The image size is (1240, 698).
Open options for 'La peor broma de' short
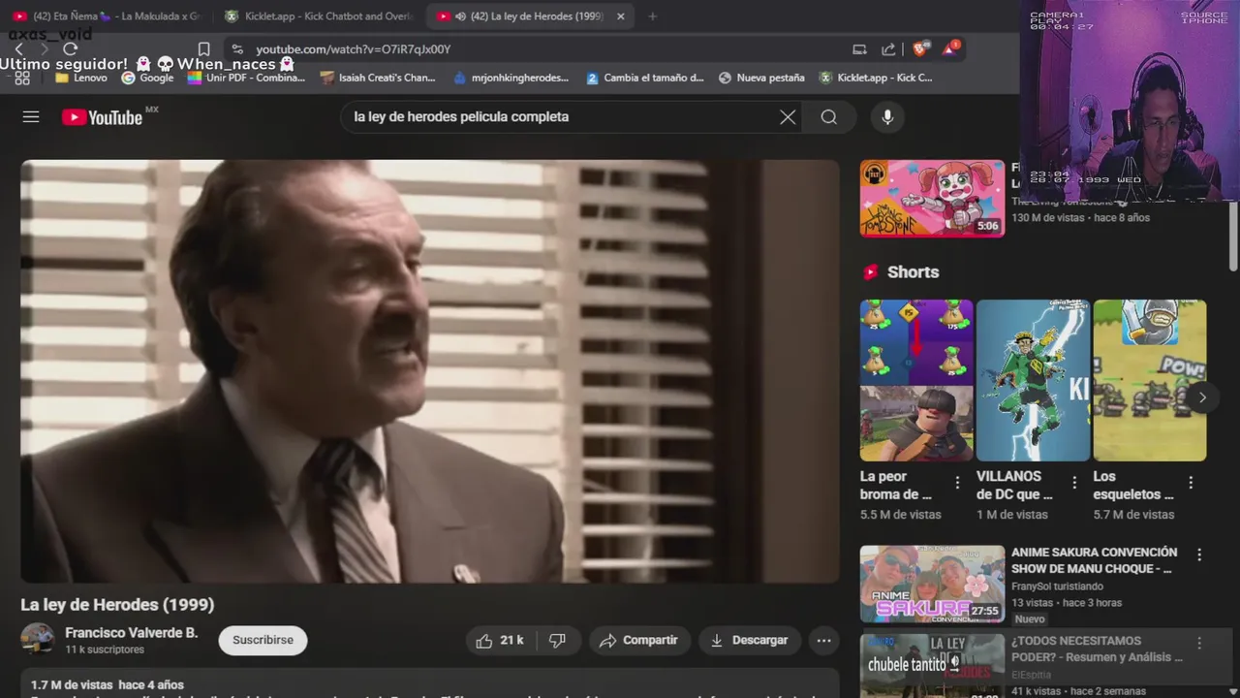[957, 483]
